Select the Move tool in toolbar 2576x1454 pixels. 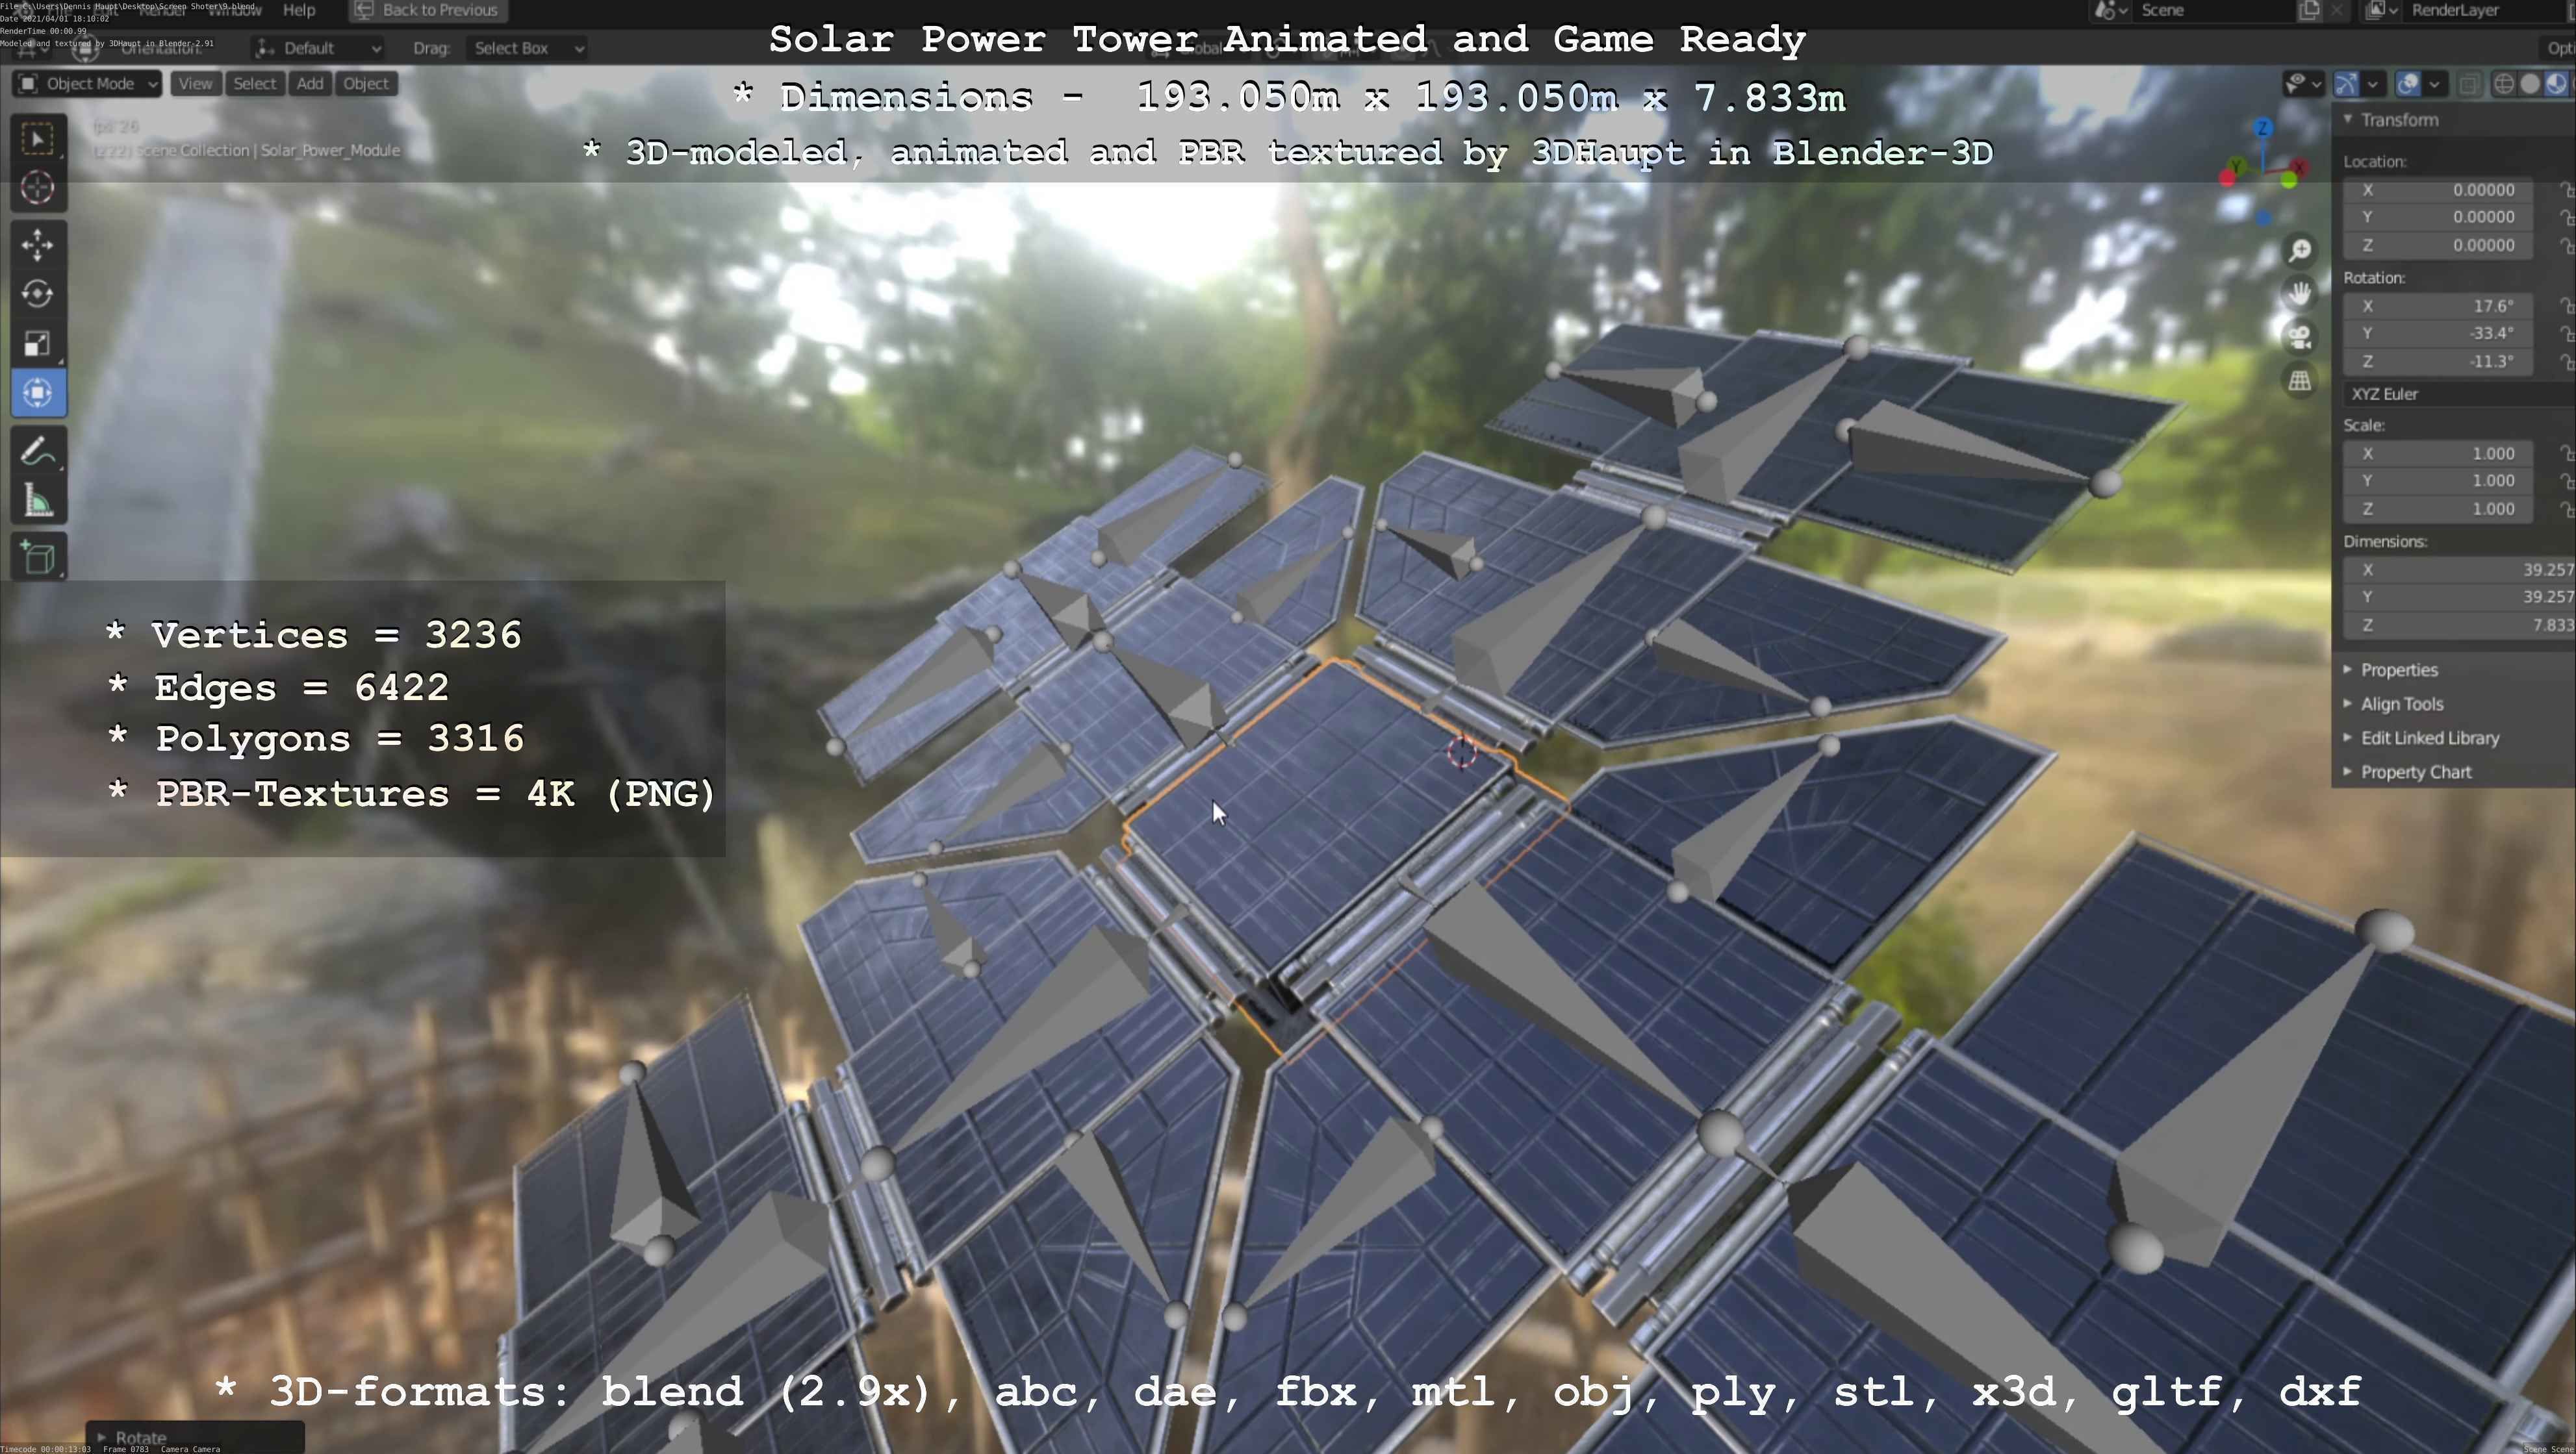click(x=38, y=245)
